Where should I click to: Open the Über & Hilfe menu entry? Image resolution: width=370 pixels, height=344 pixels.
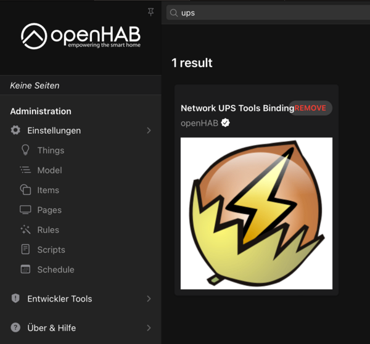point(52,328)
